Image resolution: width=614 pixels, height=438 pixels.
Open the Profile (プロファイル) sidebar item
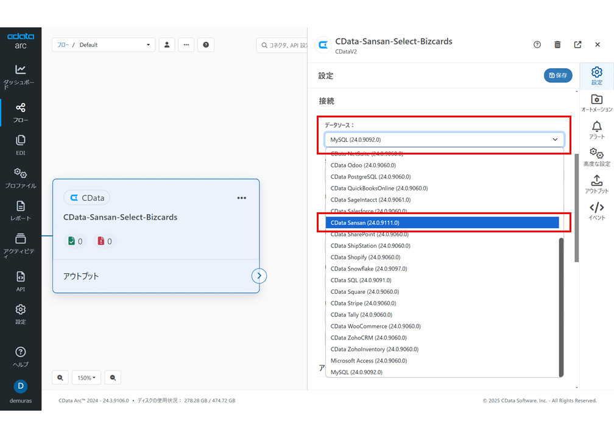click(20, 178)
